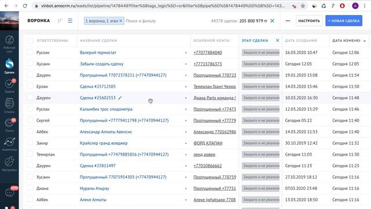Click creation date 30.10.2019 12:42
The height and width of the screenshot is (209, 371).
[x=301, y=143]
